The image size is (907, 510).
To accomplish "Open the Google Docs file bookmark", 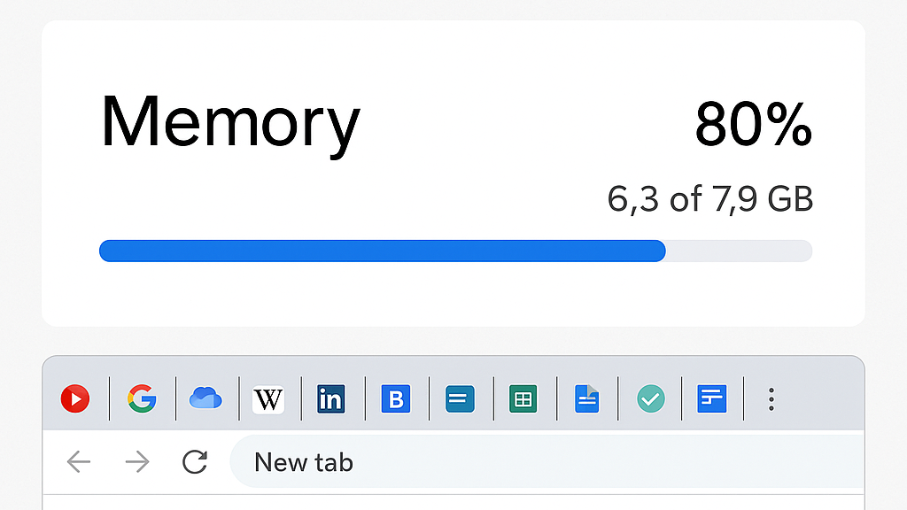I will pyautogui.click(x=587, y=398).
